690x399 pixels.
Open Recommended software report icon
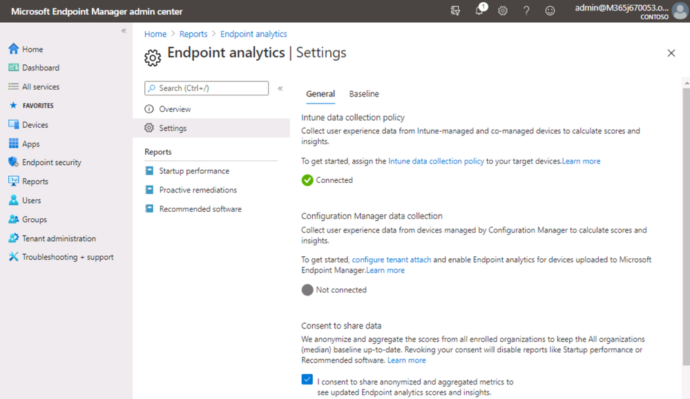(x=149, y=208)
